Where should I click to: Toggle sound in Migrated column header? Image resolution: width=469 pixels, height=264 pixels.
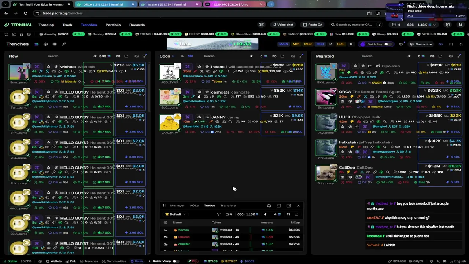pyautogui.click(x=451, y=56)
